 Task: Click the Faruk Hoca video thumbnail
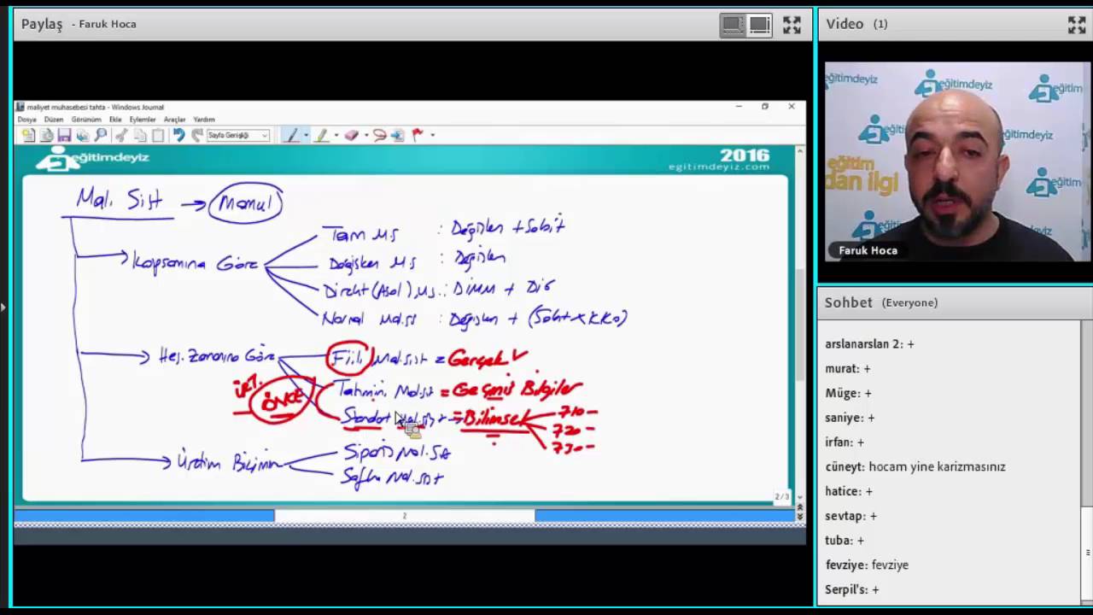point(957,161)
